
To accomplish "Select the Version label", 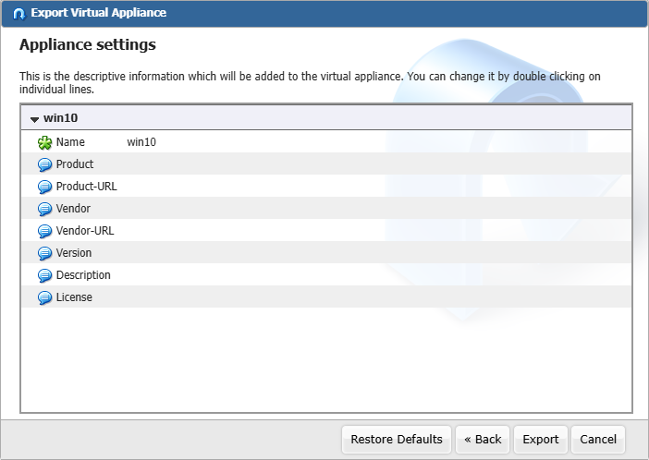I will tap(74, 253).
